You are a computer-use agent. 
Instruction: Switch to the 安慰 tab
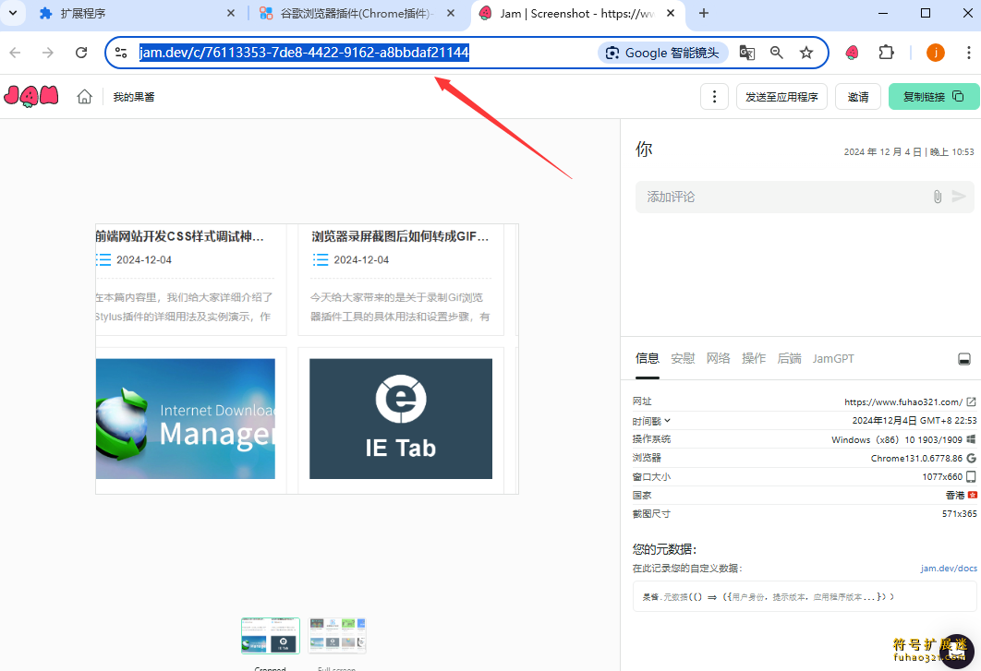tap(683, 358)
